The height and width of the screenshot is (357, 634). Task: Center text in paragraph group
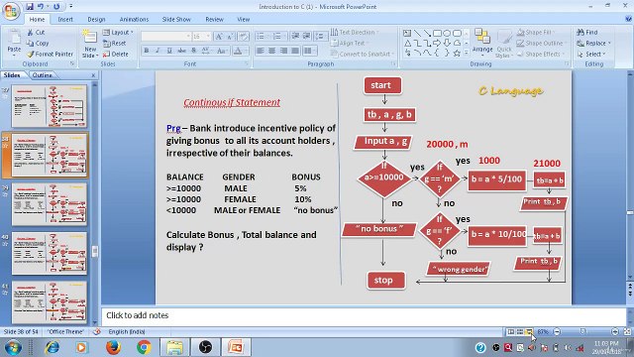pos(272,51)
